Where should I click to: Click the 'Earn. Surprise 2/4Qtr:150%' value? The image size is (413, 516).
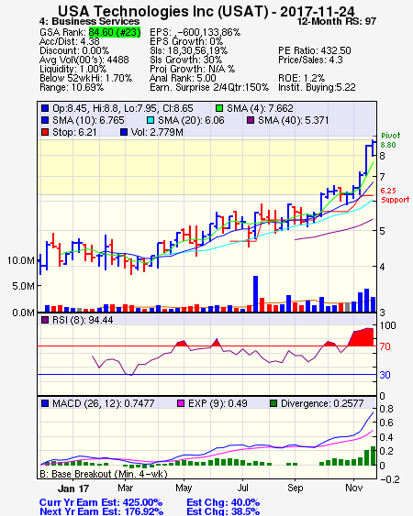pyautogui.click(x=209, y=88)
